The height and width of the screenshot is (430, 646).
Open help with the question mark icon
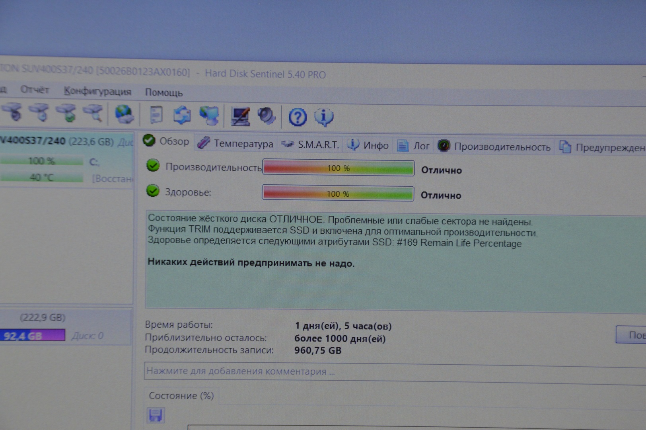pyautogui.click(x=298, y=117)
